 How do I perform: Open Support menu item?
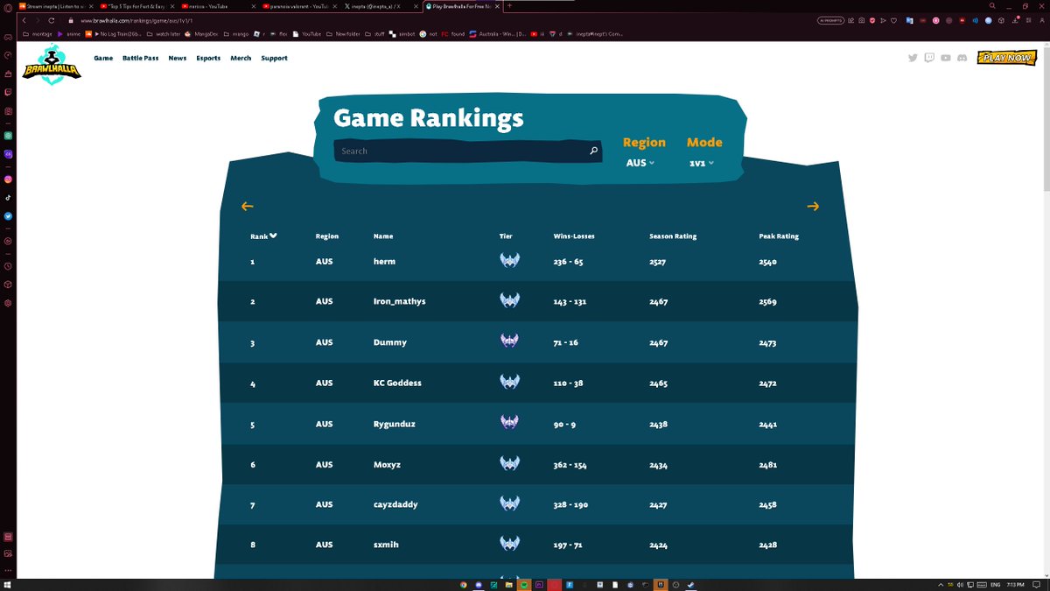coord(274,58)
